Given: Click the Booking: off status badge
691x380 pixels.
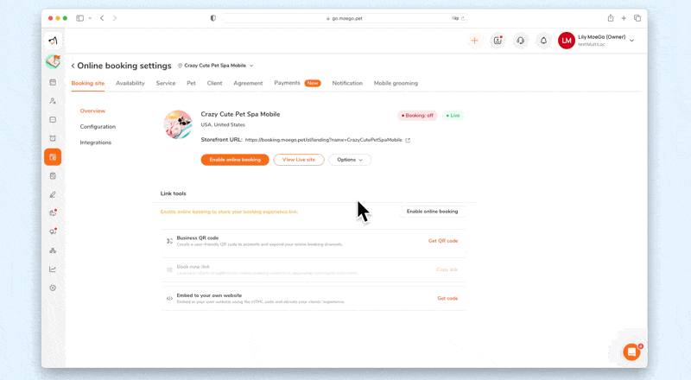Looking at the screenshot, I should (417, 116).
